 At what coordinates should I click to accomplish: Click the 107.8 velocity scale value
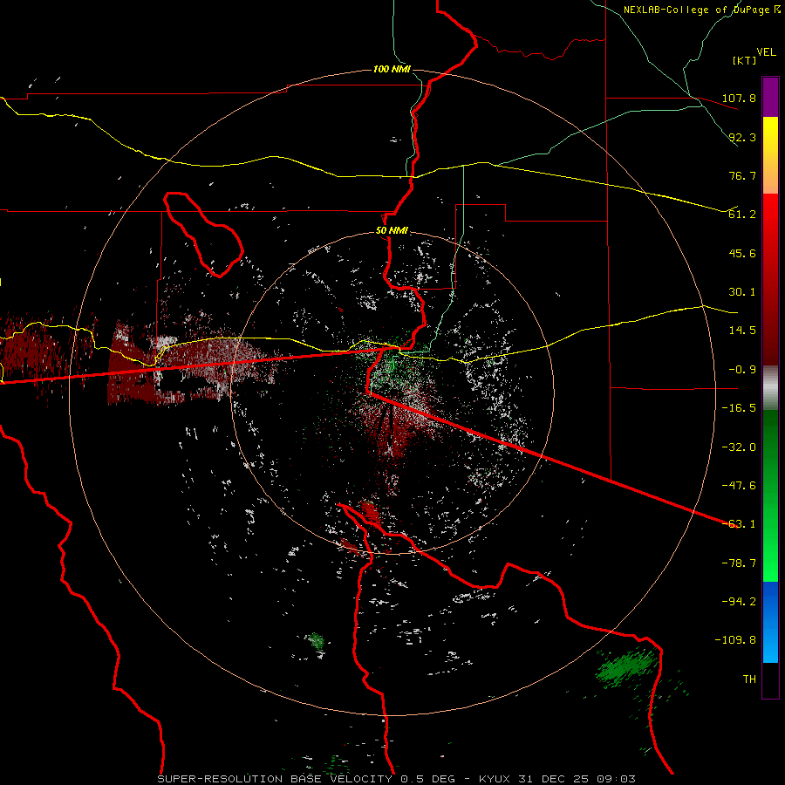tap(739, 98)
